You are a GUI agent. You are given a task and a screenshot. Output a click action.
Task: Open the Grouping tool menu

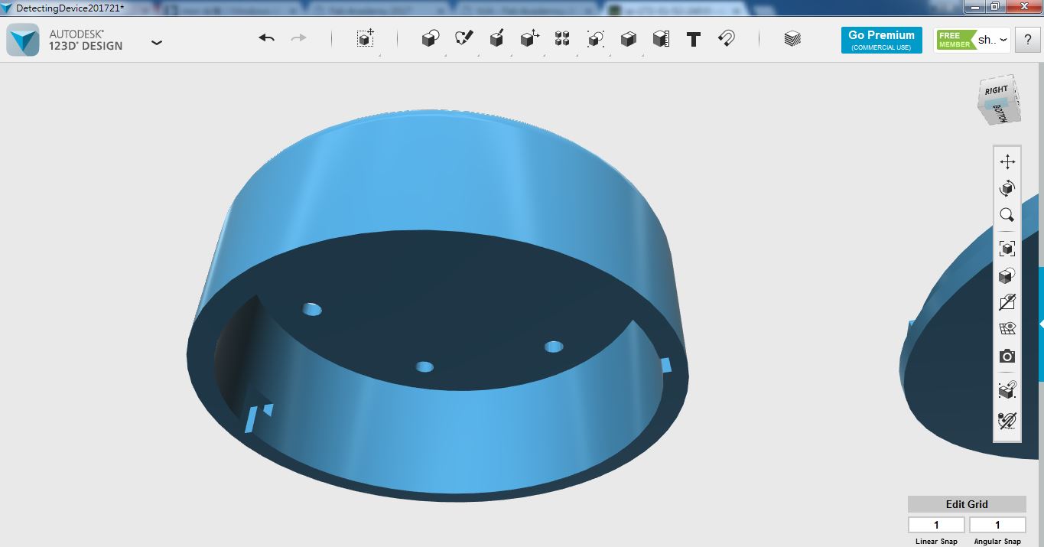point(596,38)
